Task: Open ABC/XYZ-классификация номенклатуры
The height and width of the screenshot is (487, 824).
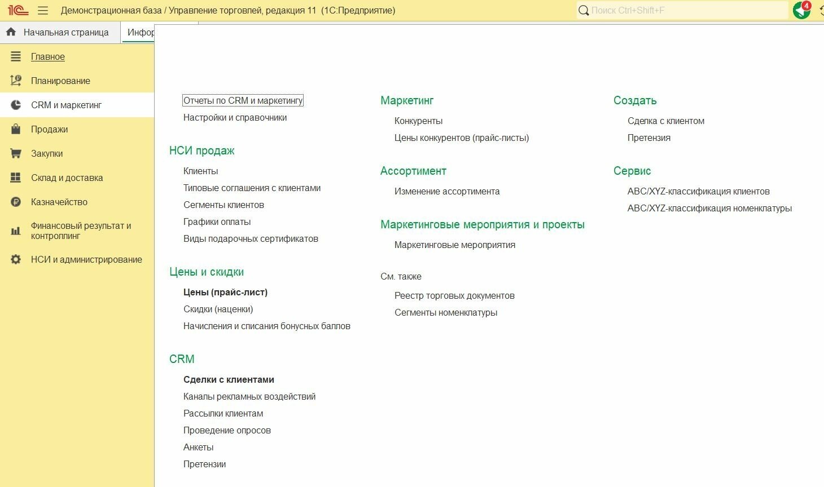Action: [x=709, y=208]
